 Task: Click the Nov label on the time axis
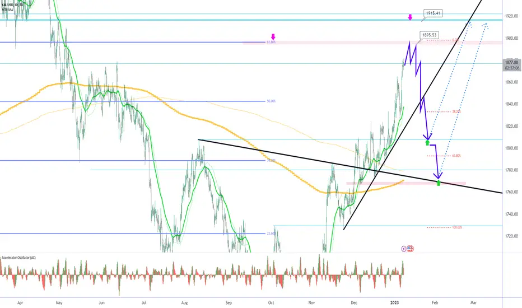click(x=311, y=303)
